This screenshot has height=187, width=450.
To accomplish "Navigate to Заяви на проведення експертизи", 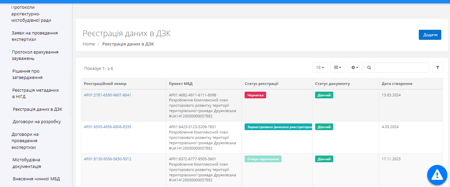I will [x=35, y=36].
